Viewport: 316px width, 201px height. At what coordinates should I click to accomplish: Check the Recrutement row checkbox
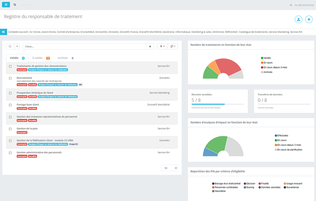click(x=10, y=78)
